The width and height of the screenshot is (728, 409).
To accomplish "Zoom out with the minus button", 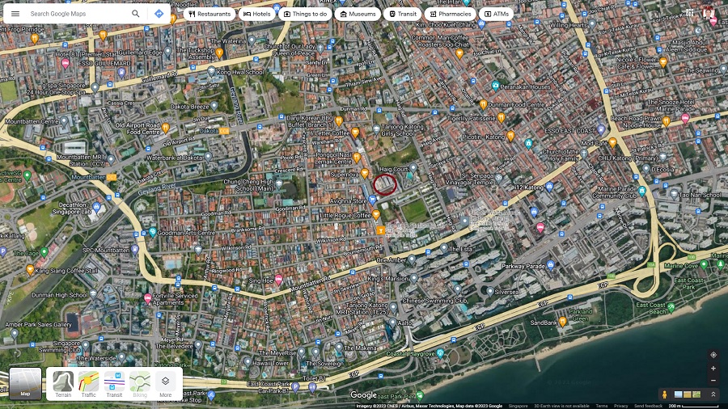I will (713, 381).
